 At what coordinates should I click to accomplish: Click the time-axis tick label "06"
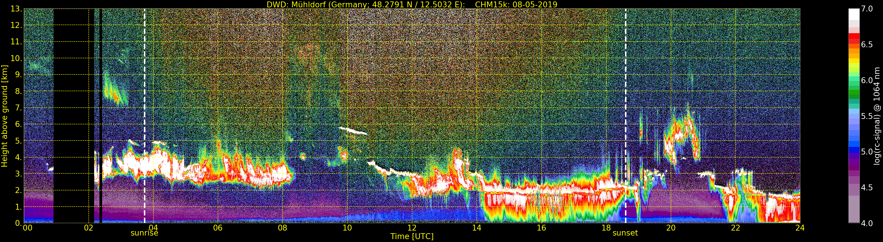tap(218, 228)
